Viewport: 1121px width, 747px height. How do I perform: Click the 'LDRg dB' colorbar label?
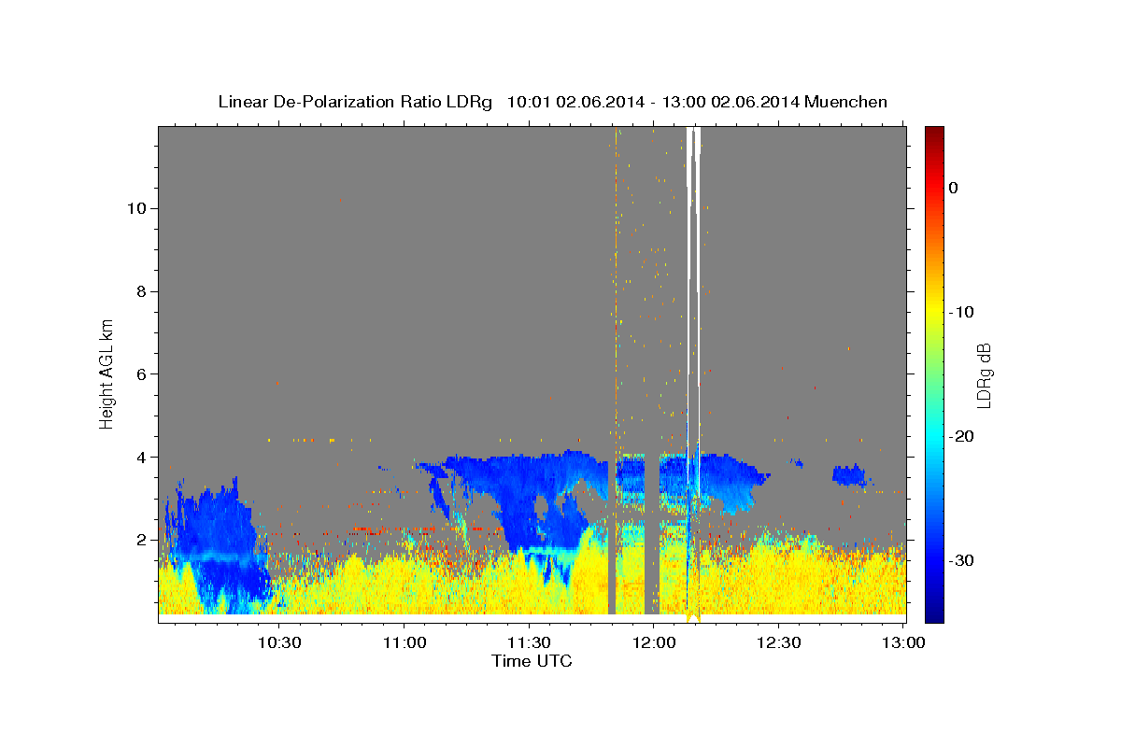[983, 373]
